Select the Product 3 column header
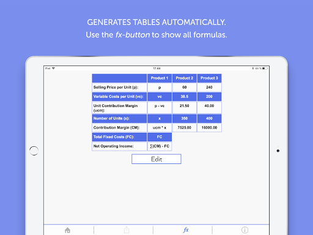Viewport: 313px width, 235px height. [209, 78]
